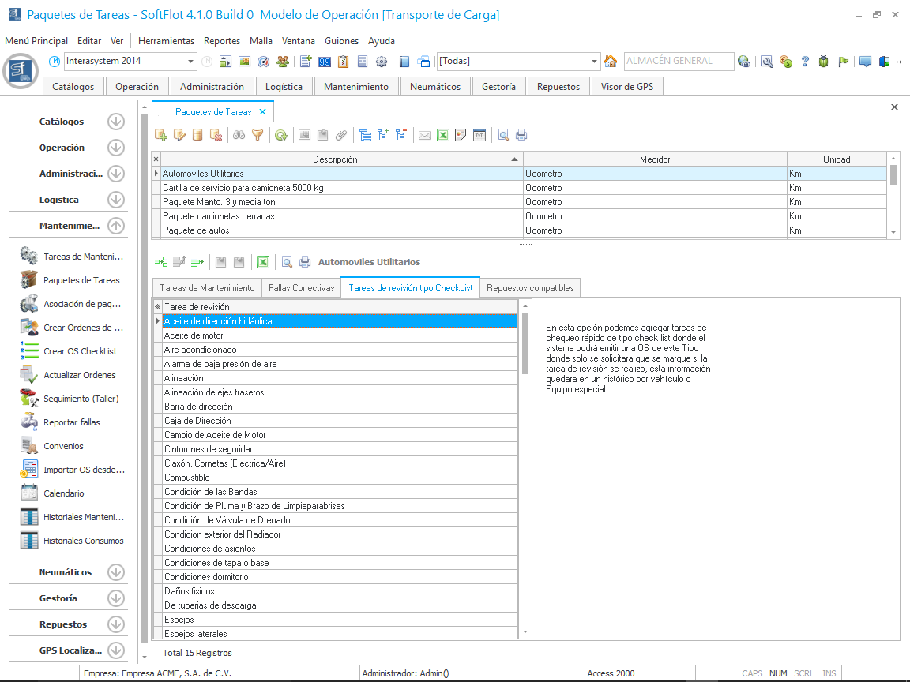Open Crear OS CheckList from sidebar
910x682 pixels.
(80, 351)
